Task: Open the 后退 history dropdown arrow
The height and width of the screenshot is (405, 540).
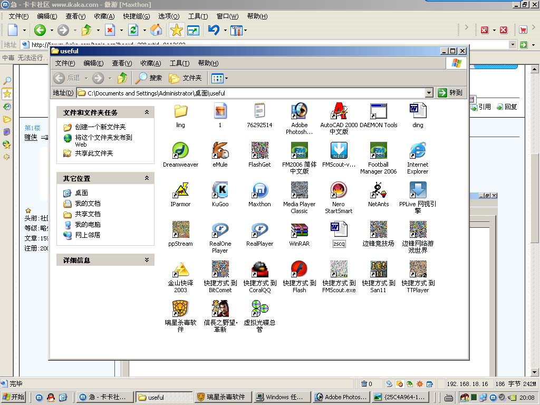Action: click(x=86, y=79)
